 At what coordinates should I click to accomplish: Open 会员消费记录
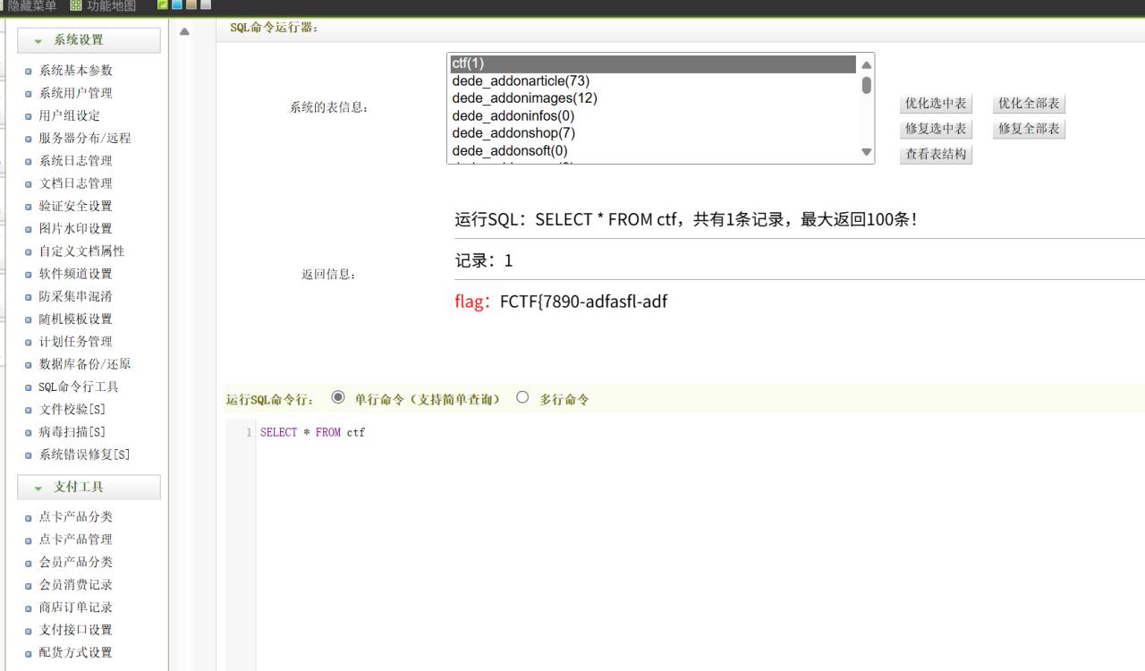pos(76,585)
